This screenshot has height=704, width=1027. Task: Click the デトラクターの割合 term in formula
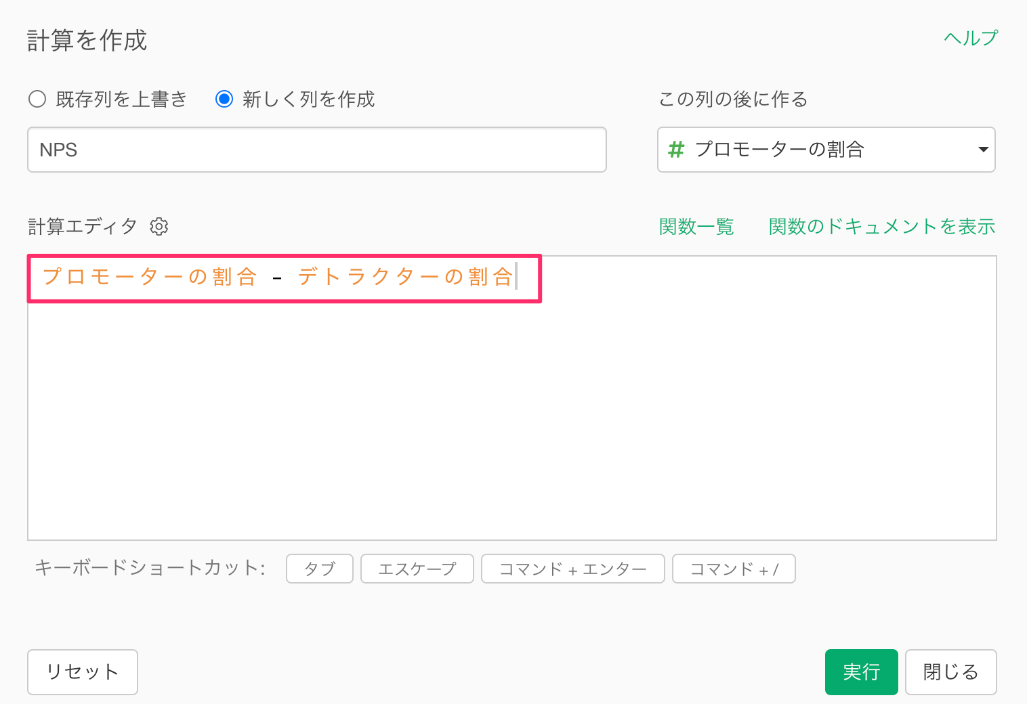point(405,277)
